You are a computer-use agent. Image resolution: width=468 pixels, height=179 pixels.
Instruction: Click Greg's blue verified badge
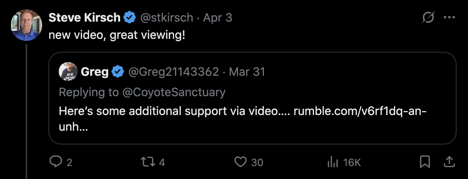click(117, 72)
